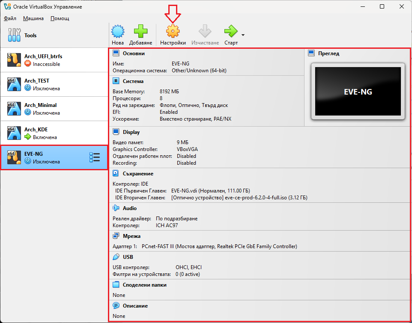Image resolution: width=412 pixels, height=323 pixels.
Task: Click the greyed Изчистване down-arrow icon
Action: [x=205, y=32]
